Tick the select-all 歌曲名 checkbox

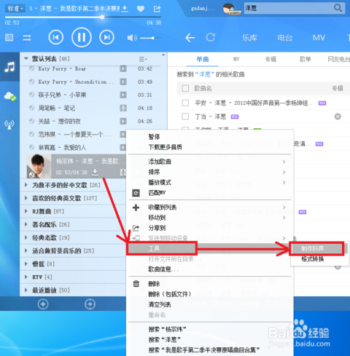point(185,88)
